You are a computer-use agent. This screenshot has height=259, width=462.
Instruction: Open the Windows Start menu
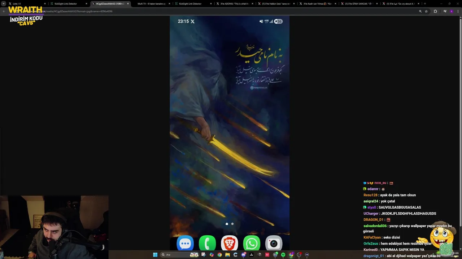pos(155,255)
